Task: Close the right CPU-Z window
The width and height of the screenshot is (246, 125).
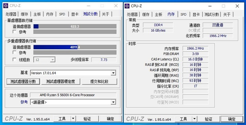Action: [237, 6]
